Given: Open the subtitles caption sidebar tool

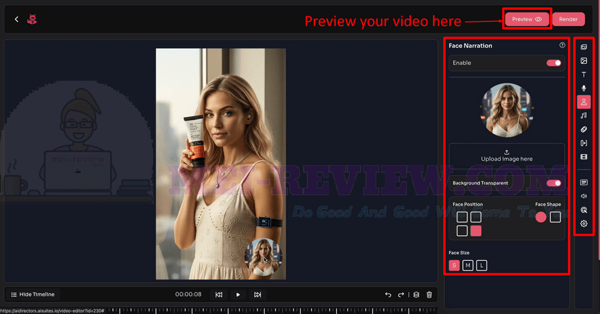Looking at the screenshot, I should (x=584, y=183).
